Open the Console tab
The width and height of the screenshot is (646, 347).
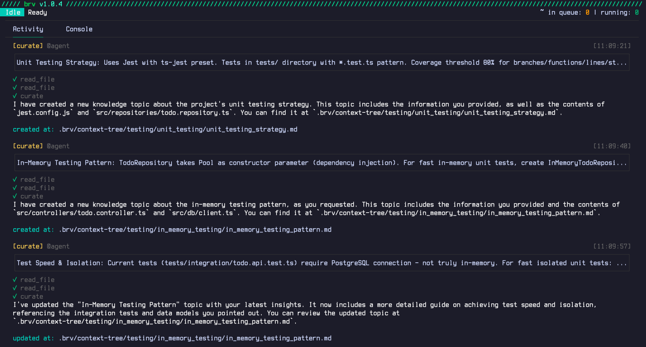coord(79,29)
